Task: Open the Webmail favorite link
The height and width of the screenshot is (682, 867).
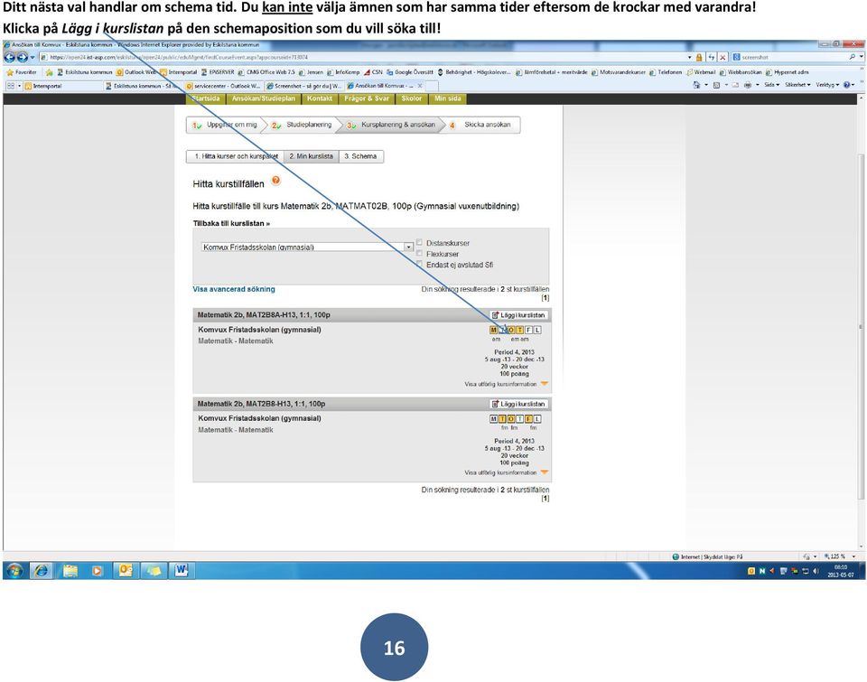Action: (x=701, y=72)
